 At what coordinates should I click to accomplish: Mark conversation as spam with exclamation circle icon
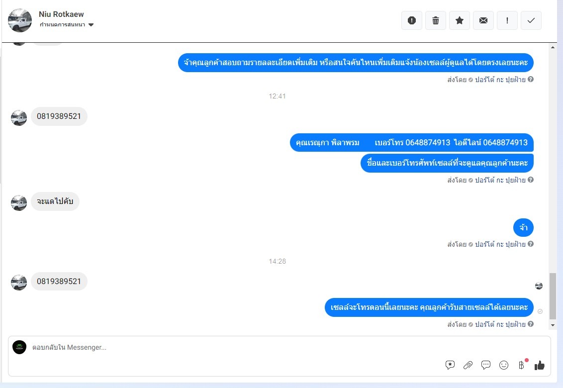point(411,20)
